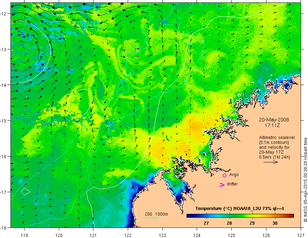Viewport: 308px width, 238px height.
Task: Click the IMOS copyright timestamp text
Action: [305, 180]
